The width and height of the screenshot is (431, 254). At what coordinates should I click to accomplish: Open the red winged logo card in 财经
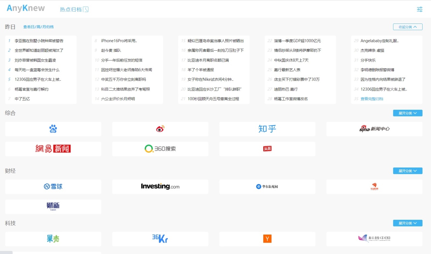click(x=374, y=187)
